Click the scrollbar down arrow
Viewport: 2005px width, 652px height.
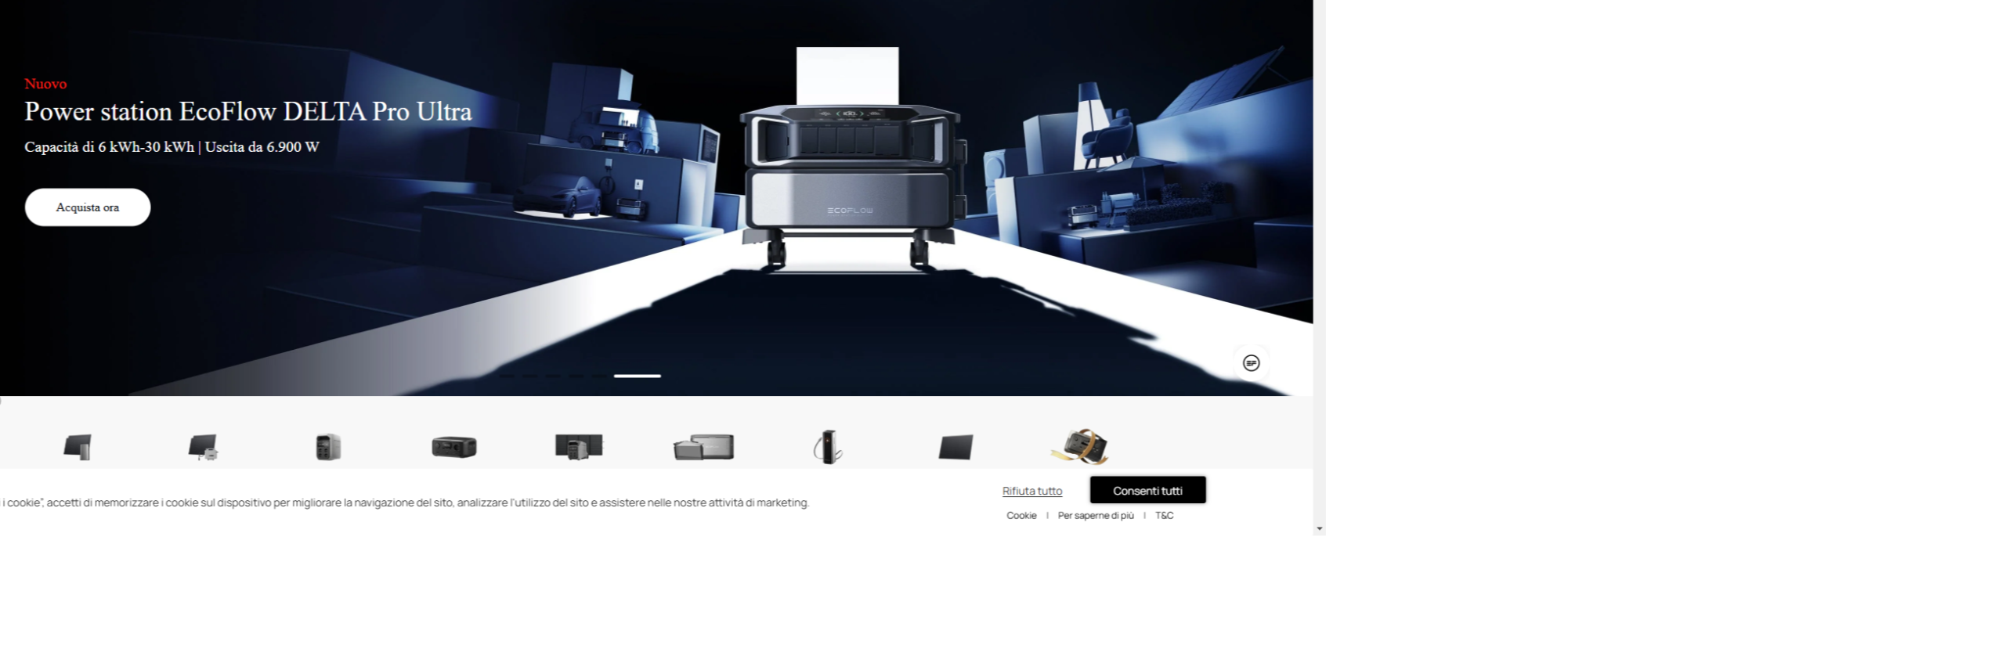[1320, 529]
